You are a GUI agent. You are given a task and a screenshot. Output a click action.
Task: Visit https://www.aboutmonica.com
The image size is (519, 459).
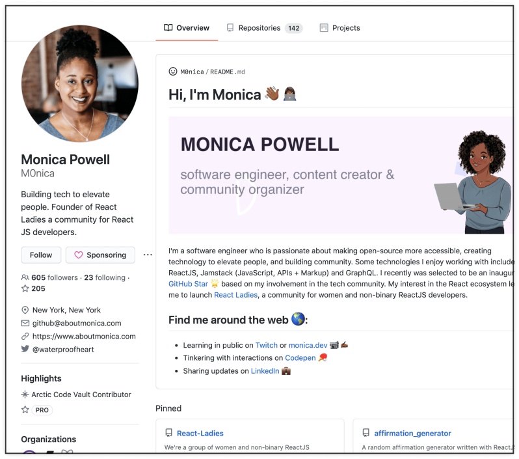(x=84, y=337)
